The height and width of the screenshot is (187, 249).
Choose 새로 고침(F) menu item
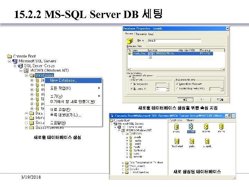(x=73, y=109)
